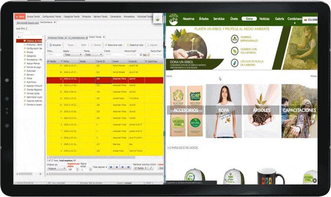Open the Productos menu in top bar
This screenshot has height=197, width=331.
[x=87, y=17]
